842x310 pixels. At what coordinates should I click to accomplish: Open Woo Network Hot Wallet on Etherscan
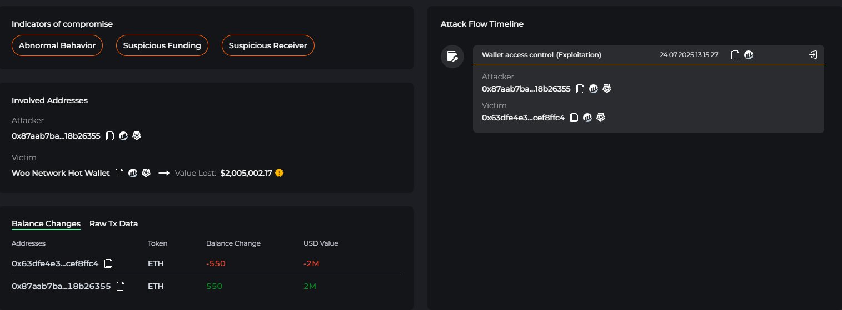133,173
